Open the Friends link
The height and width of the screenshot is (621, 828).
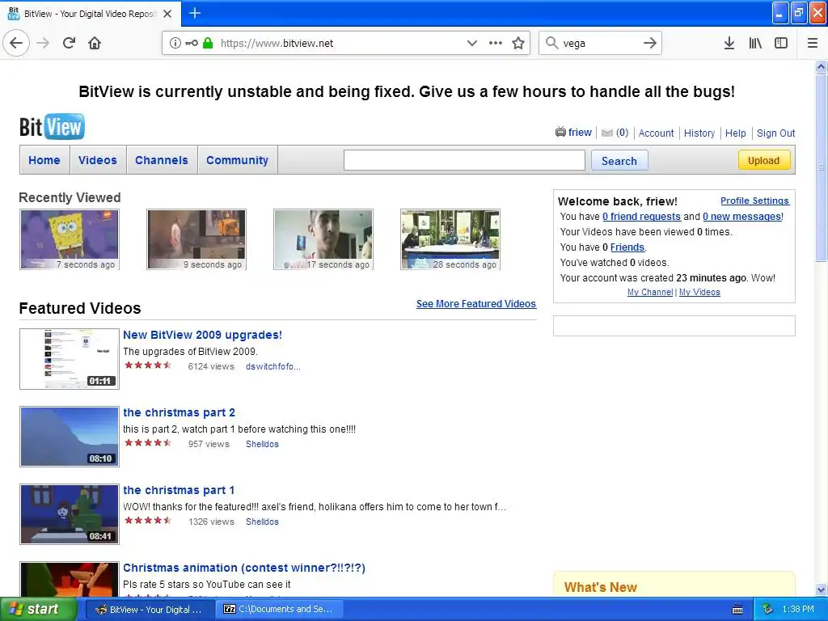(627, 247)
